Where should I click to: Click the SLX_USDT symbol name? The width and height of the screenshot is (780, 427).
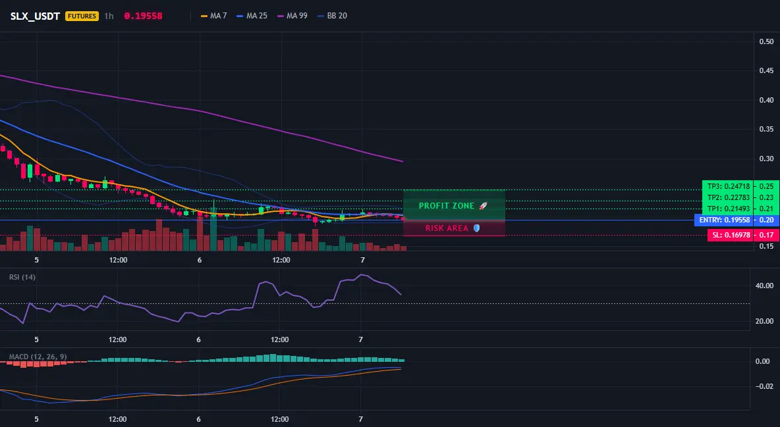pyautogui.click(x=36, y=16)
